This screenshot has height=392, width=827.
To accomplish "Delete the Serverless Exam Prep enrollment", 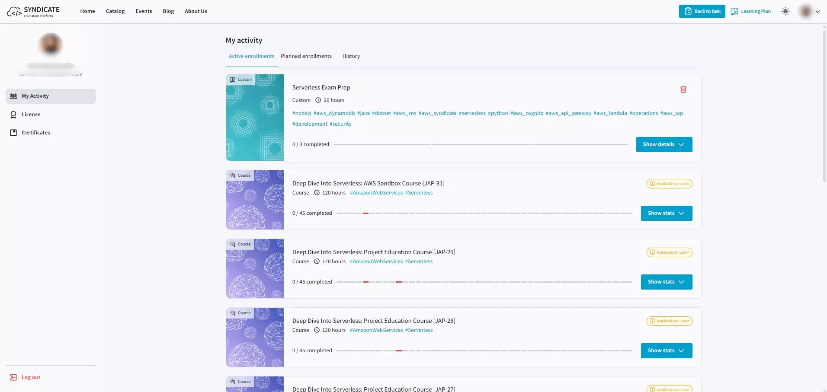I will (683, 89).
